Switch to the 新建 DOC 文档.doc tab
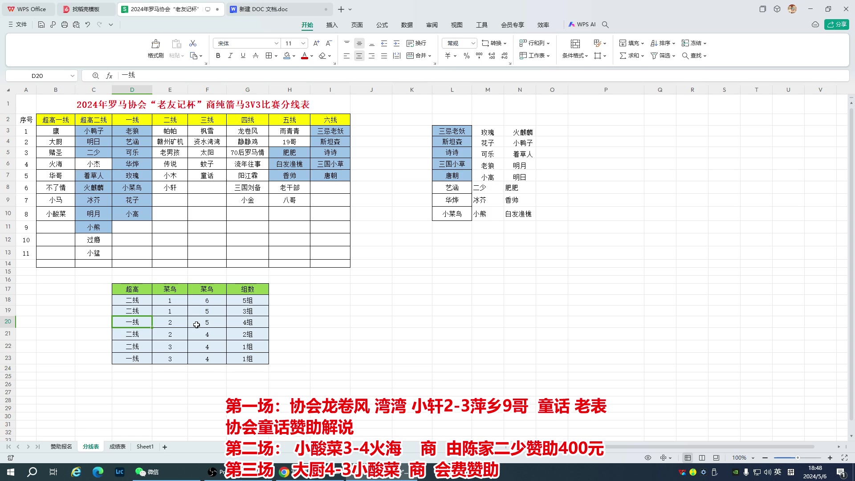 coord(280,9)
